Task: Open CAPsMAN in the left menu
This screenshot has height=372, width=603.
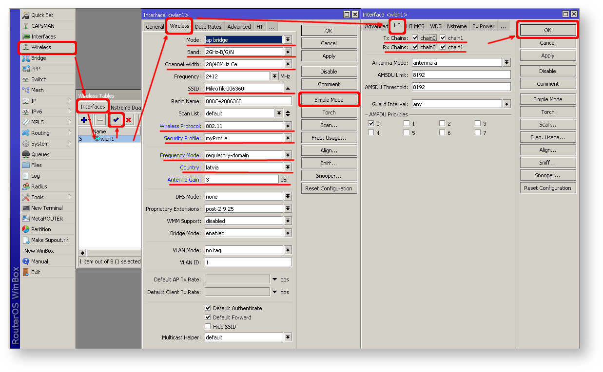Action: (x=43, y=26)
